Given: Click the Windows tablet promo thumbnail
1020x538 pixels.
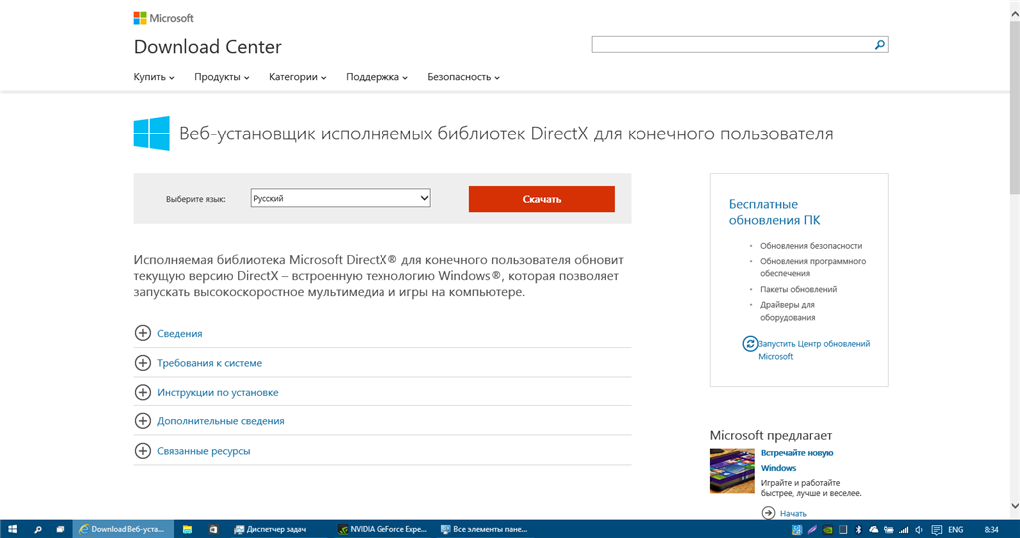Looking at the screenshot, I should 732,471.
